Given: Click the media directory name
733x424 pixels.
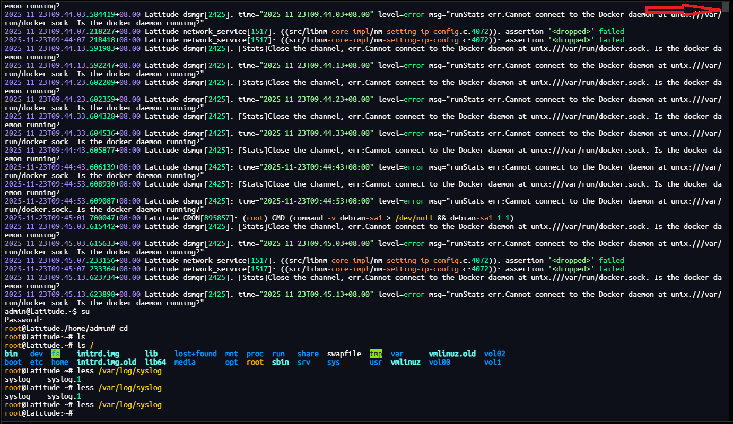Looking at the screenshot, I should coord(185,362).
